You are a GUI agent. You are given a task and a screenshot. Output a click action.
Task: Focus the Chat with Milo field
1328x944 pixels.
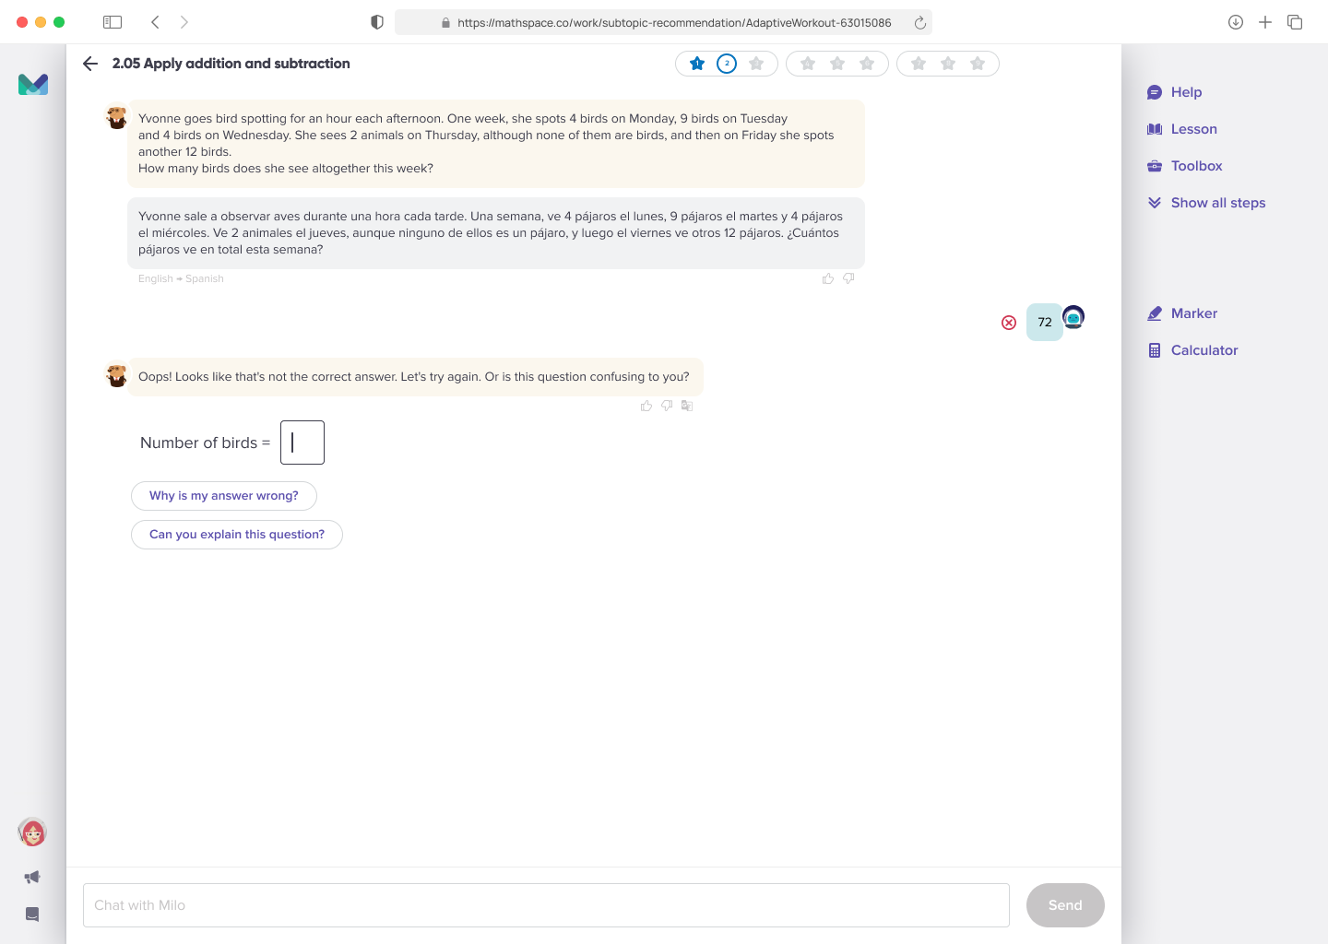point(546,905)
